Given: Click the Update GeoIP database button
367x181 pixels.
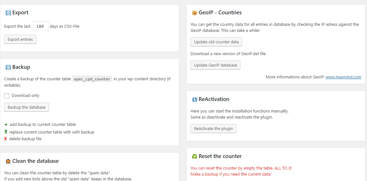Looking at the screenshot, I should click(x=215, y=65).
